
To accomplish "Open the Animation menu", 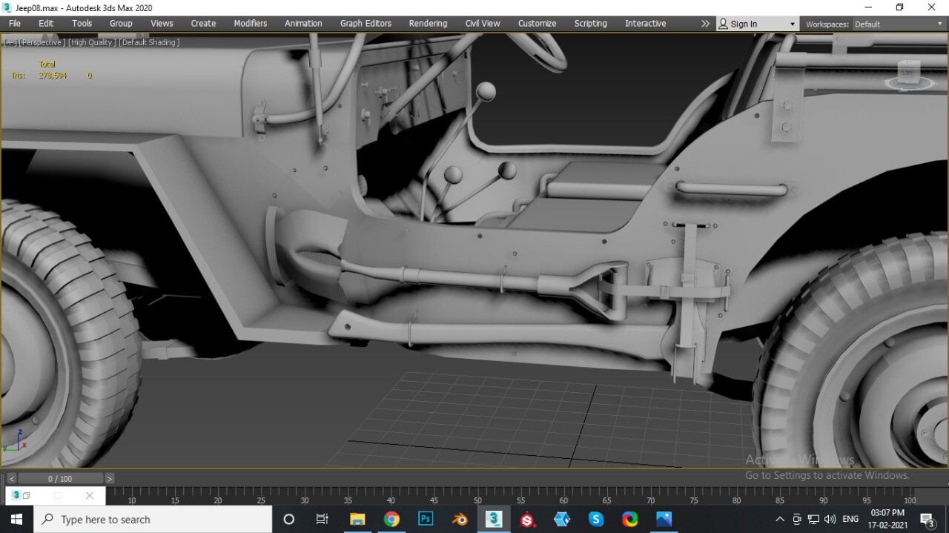I will click(303, 24).
